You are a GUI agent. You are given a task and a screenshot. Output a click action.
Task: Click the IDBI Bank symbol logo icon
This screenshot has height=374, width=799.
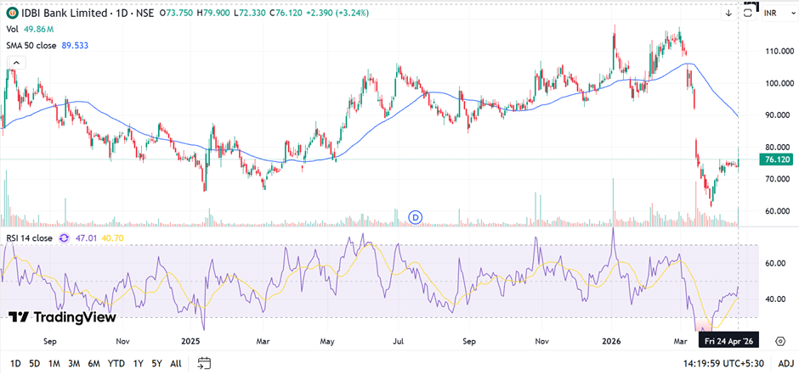pyautogui.click(x=13, y=14)
